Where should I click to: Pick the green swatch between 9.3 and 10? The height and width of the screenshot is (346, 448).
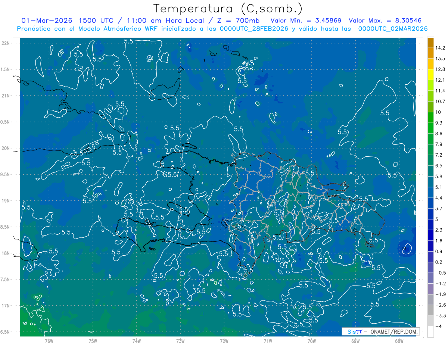[x=430, y=118]
